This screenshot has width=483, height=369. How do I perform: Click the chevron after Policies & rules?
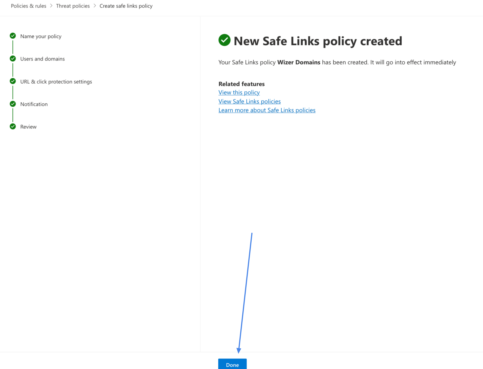click(51, 6)
